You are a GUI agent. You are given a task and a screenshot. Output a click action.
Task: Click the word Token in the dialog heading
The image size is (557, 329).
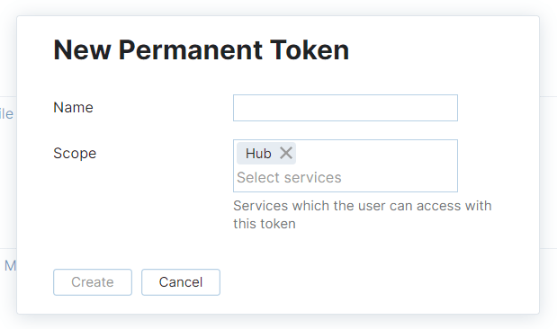pyautogui.click(x=310, y=50)
